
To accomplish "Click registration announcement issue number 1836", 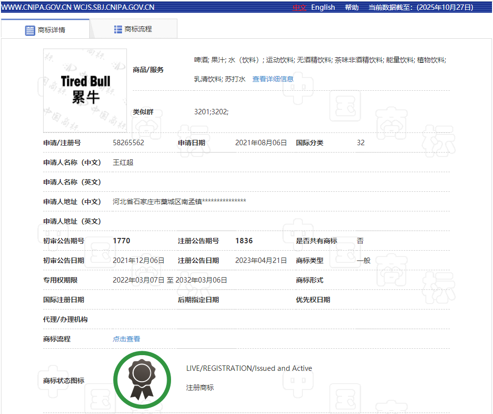I will [244, 241].
